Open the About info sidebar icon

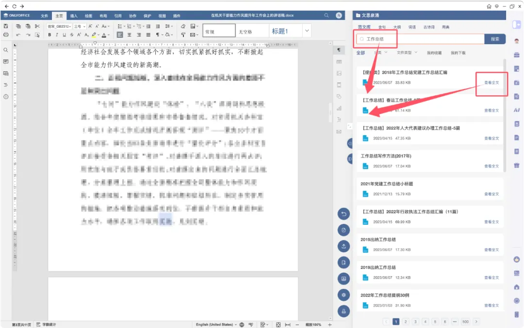coord(6,97)
